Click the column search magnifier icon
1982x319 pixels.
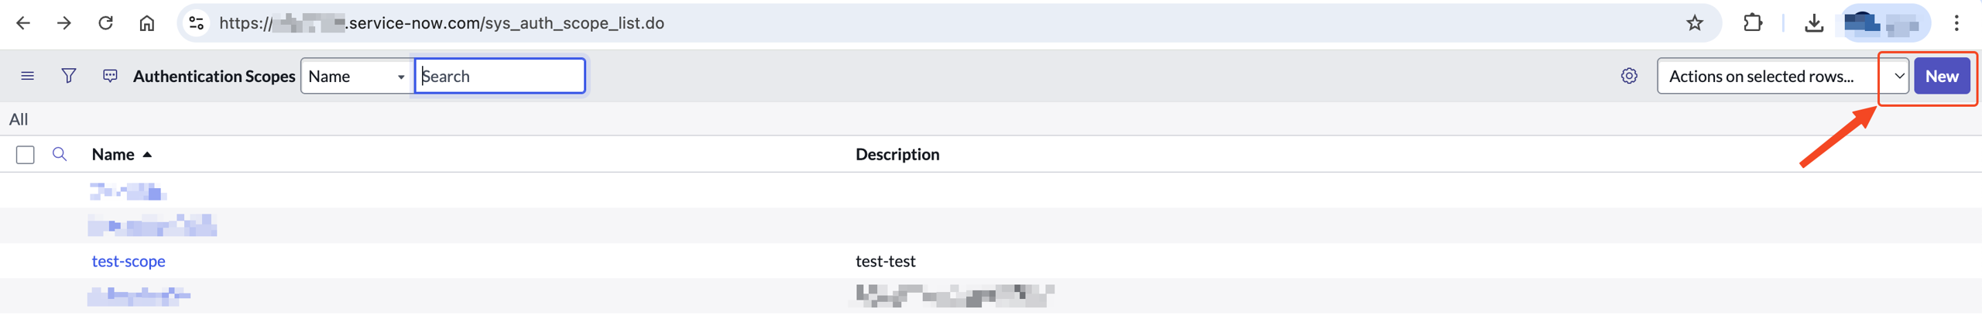pyautogui.click(x=60, y=154)
